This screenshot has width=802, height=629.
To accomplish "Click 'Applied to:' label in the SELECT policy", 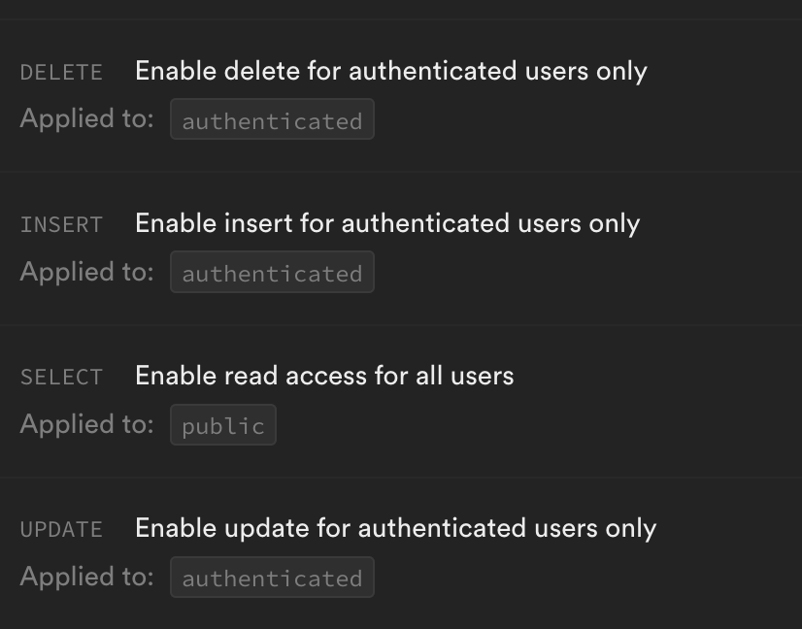I will (86, 423).
